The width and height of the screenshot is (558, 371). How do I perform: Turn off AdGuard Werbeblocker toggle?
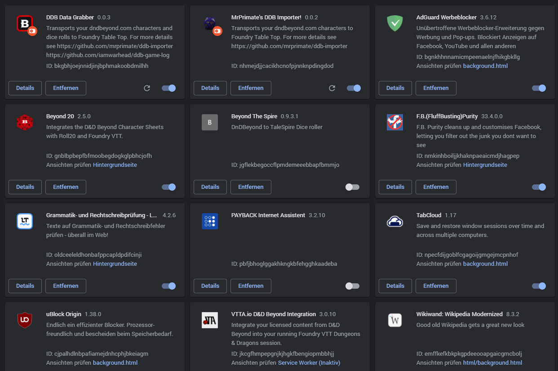539,88
